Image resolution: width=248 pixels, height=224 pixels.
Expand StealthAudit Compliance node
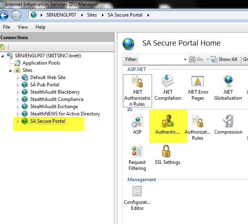click(x=18, y=100)
